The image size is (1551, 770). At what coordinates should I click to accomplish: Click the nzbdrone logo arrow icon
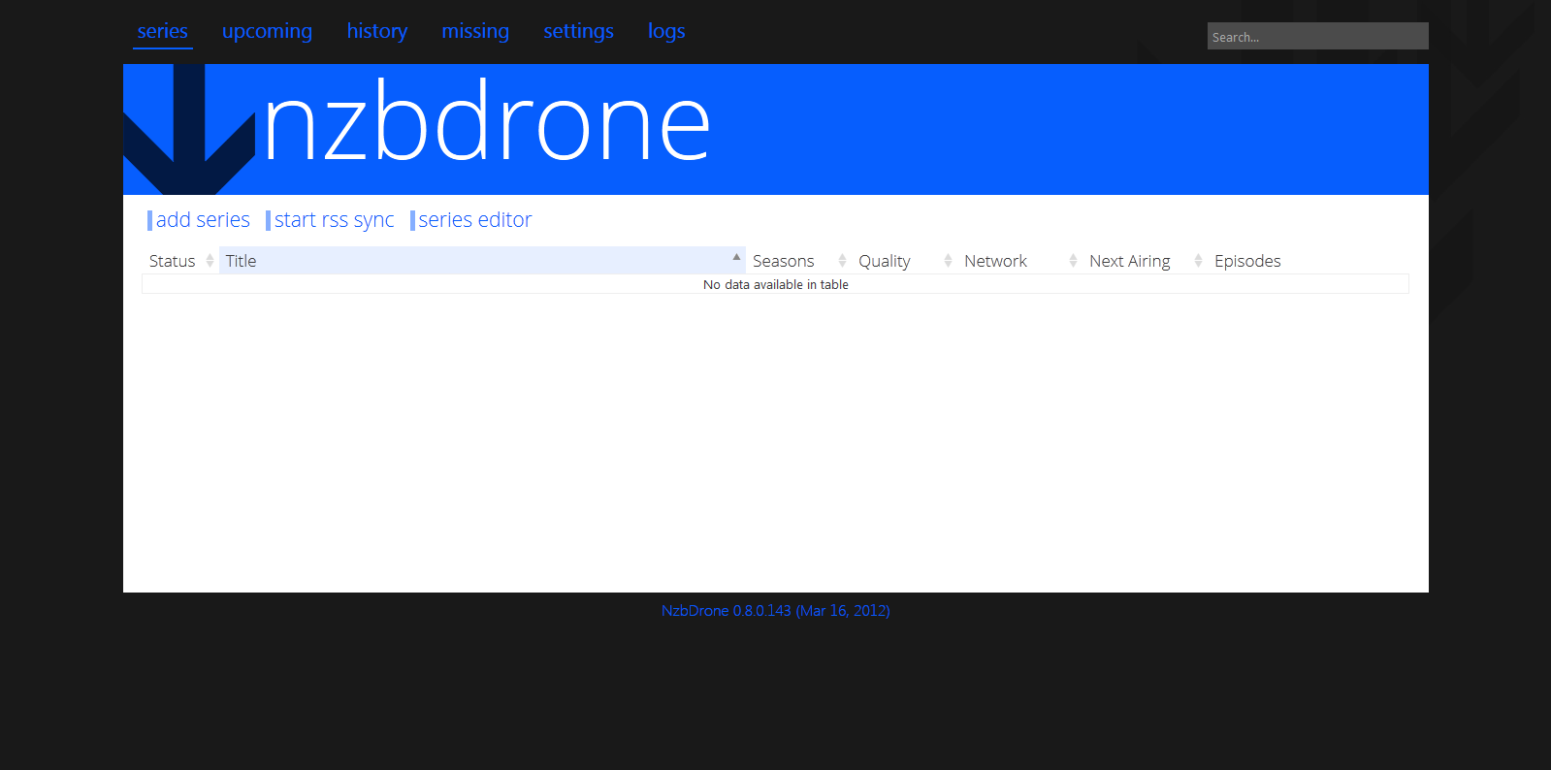(189, 129)
